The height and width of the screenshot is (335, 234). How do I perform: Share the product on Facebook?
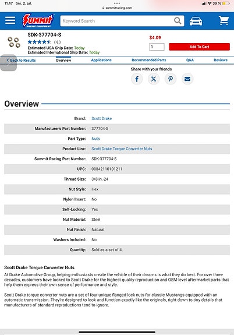[137, 79]
